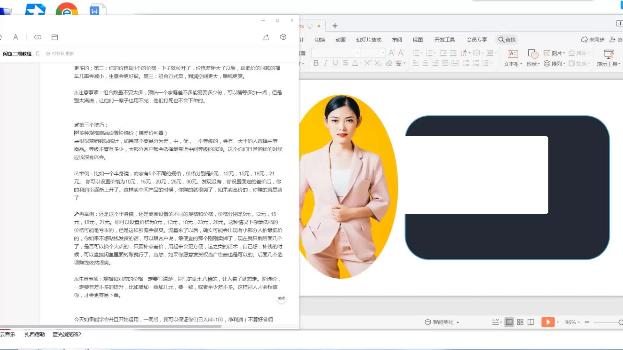Select the 文本框 text box tool
Screen dimensions: 623x350
click(x=512, y=57)
